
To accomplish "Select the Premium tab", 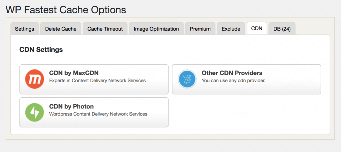I will tap(200, 29).
